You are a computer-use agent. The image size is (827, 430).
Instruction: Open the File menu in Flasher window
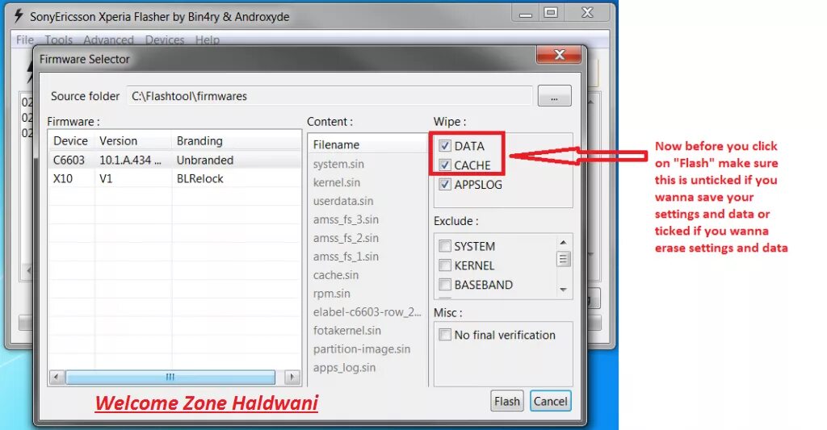[x=25, y=40]
